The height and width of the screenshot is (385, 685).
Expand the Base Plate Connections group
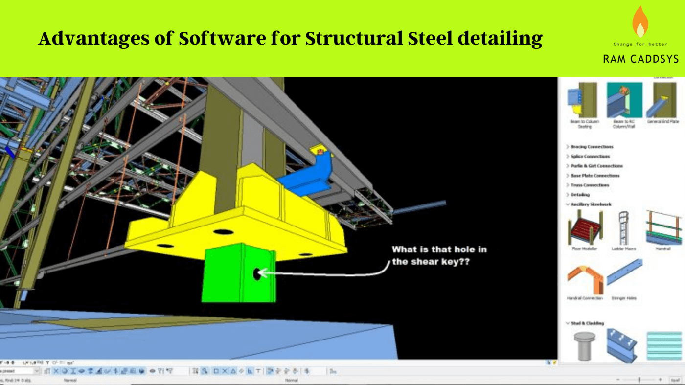tap(593, 176)
